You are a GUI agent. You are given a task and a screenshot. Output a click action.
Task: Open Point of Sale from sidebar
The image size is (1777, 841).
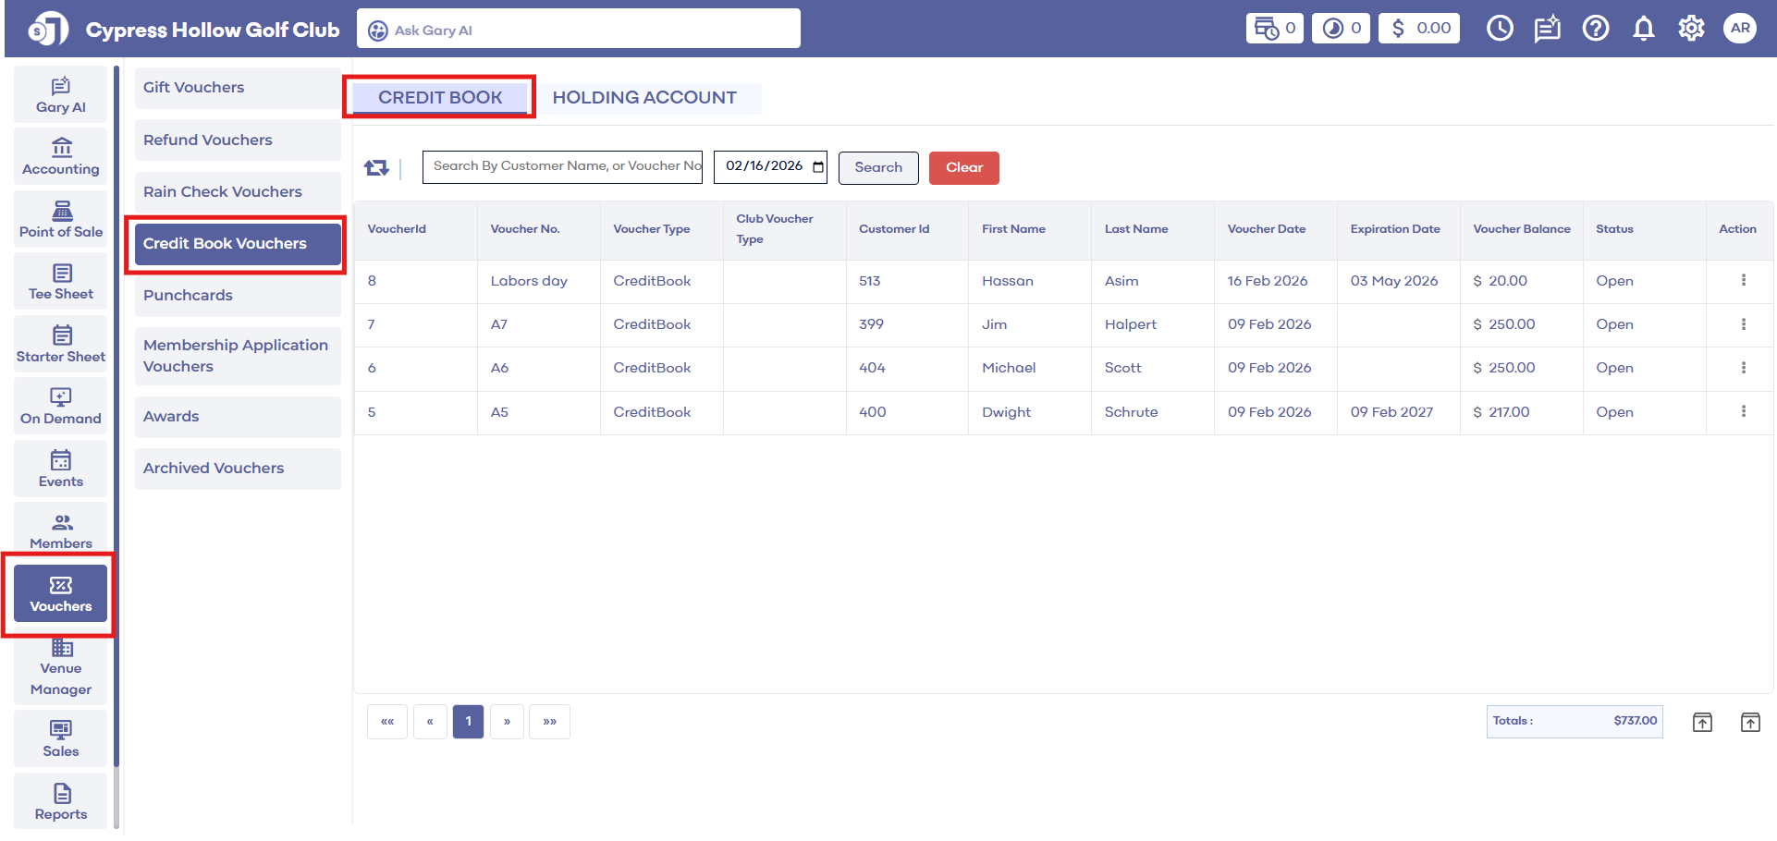click(61, 219)
